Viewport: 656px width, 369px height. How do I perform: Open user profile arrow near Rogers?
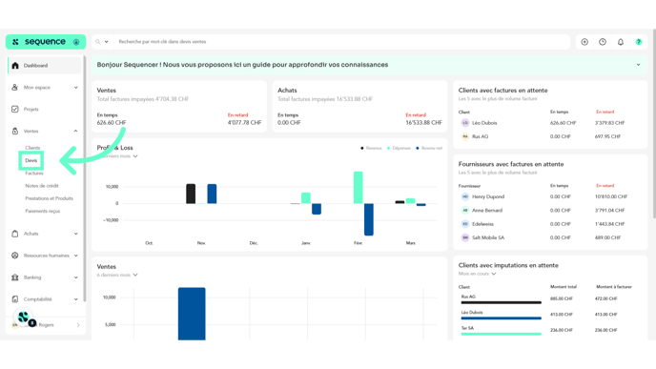[78, 325]
